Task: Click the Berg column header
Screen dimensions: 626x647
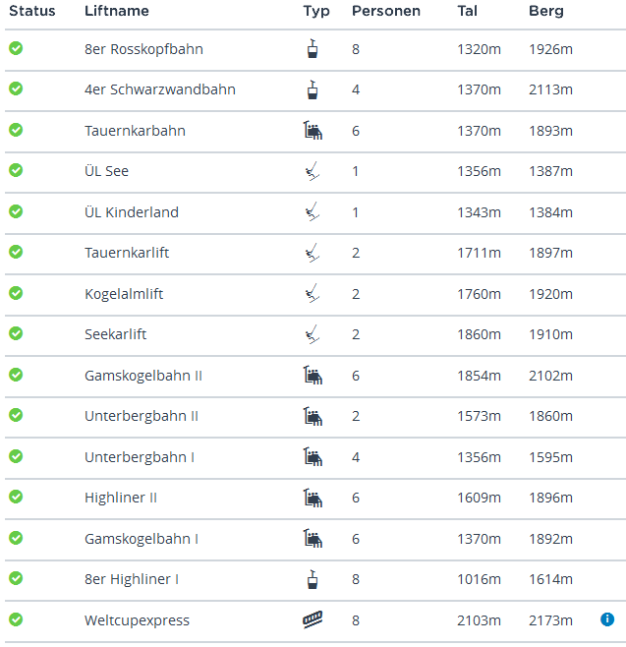Action: coord(546,12)
